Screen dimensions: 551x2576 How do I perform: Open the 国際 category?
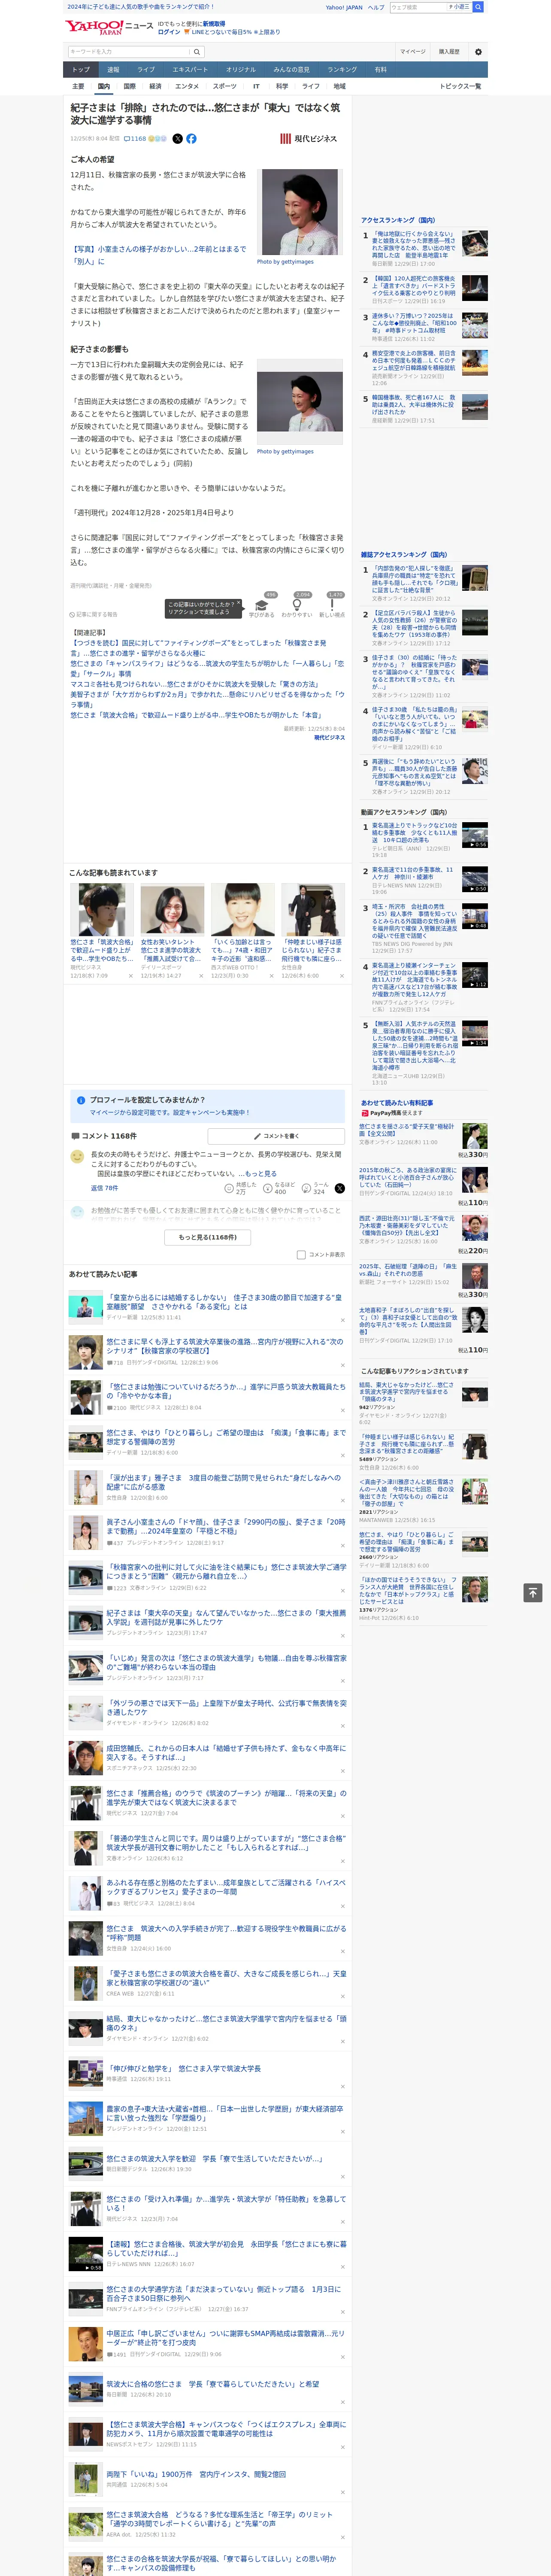[129, 86]
